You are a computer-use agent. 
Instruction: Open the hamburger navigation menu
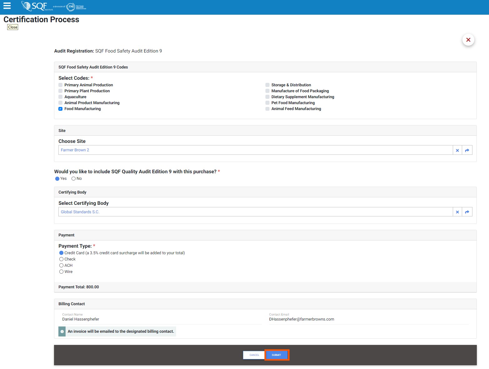pyautogui.click(x=7, y=6)
